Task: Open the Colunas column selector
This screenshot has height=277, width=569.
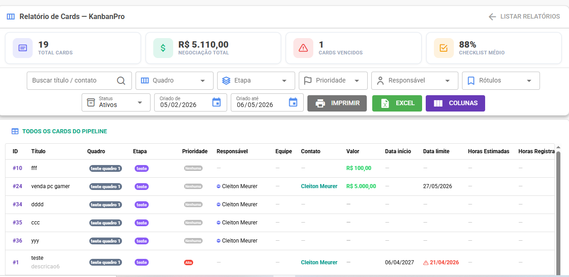Action: [x=455, y=103]
